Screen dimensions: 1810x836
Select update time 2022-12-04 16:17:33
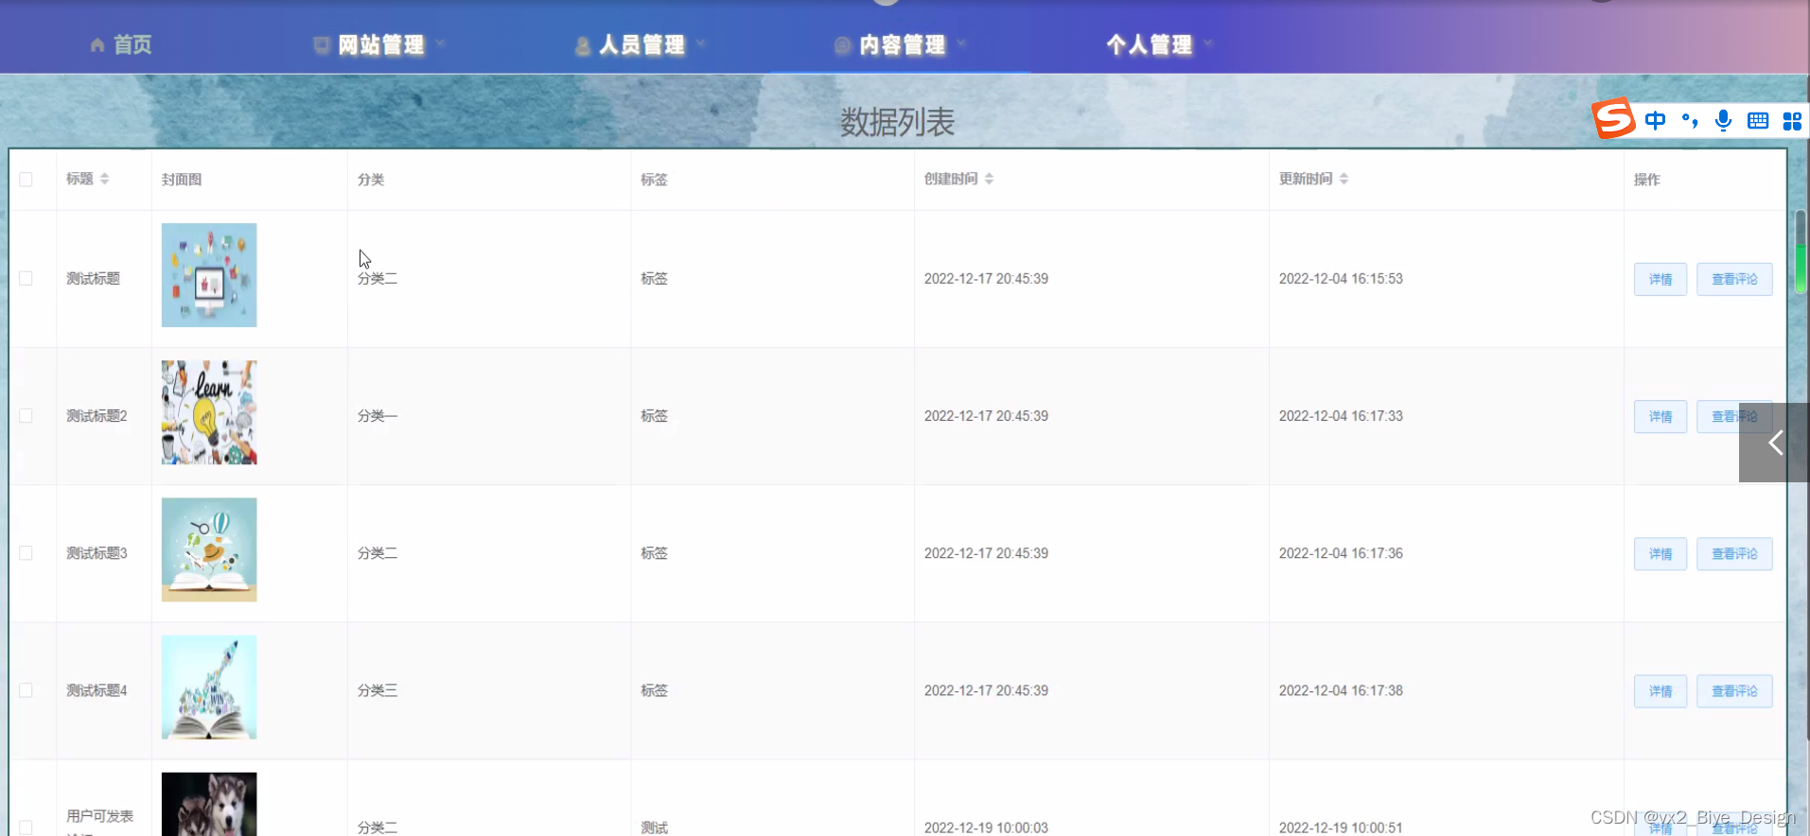point(1341,415)
